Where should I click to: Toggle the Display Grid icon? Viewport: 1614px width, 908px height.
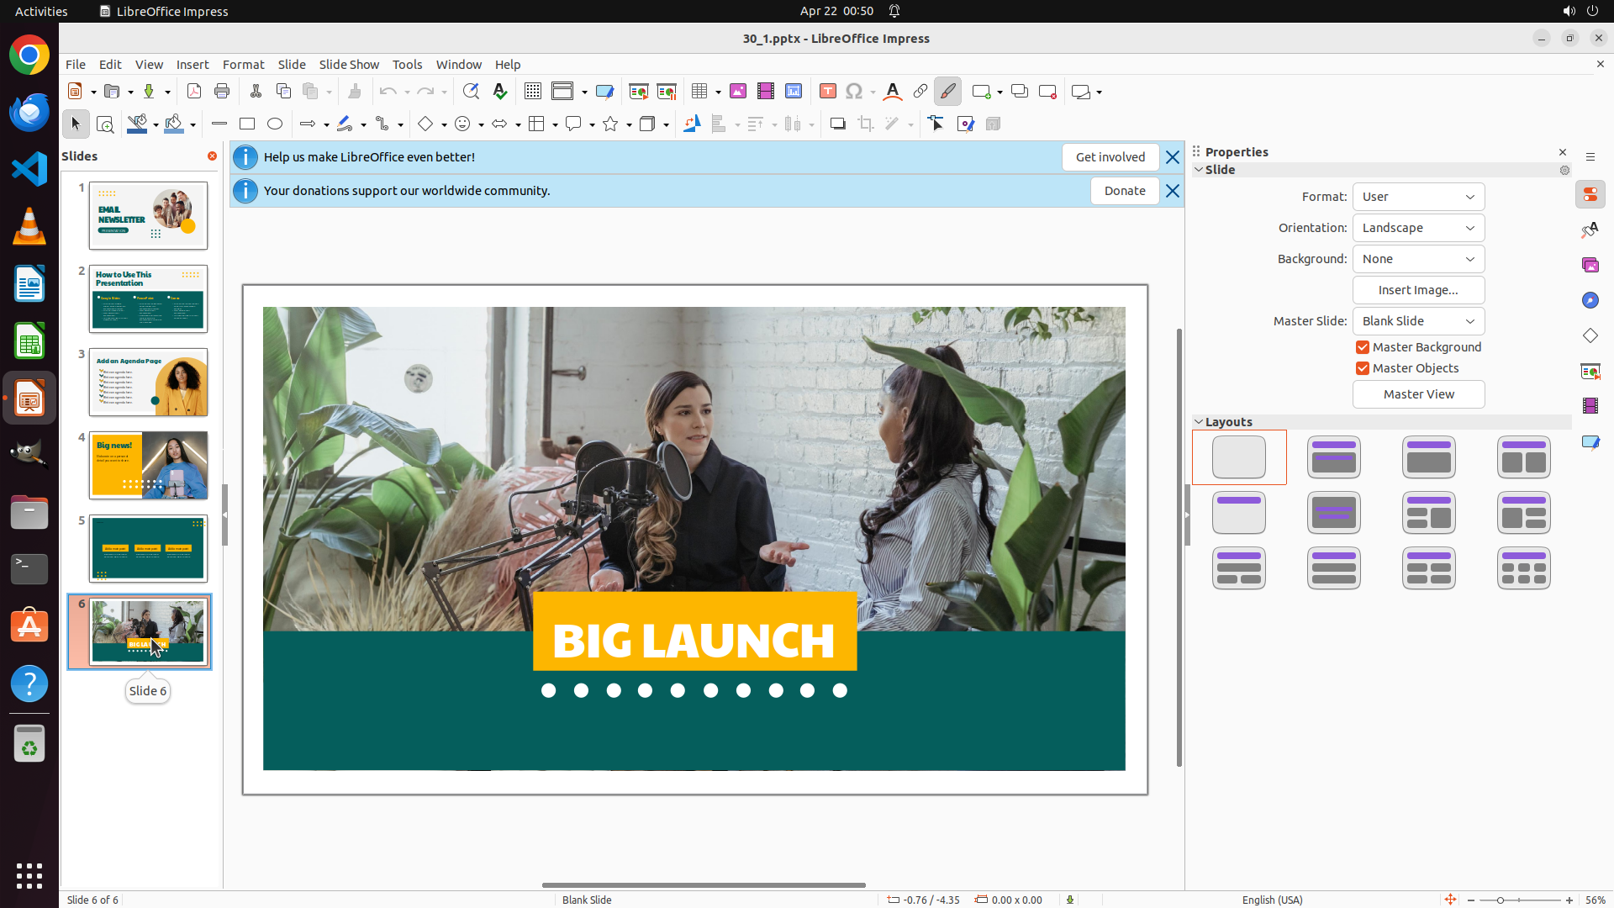click(533, 92)
